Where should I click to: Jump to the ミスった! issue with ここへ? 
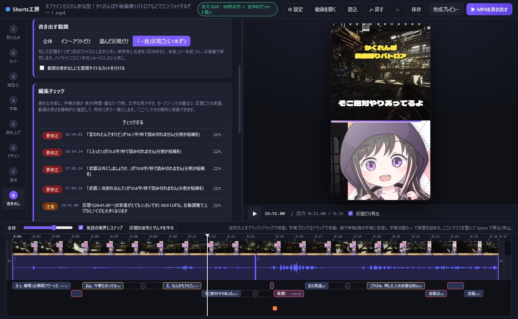(x=217, y=152)
